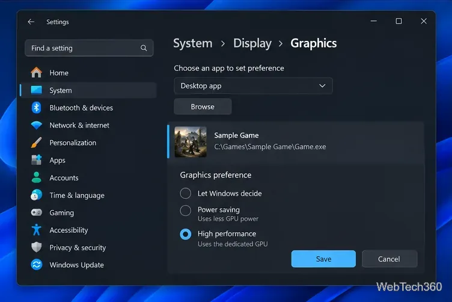
Task: Click the Sample Game thumbnail image
Action: click(191, 142)
